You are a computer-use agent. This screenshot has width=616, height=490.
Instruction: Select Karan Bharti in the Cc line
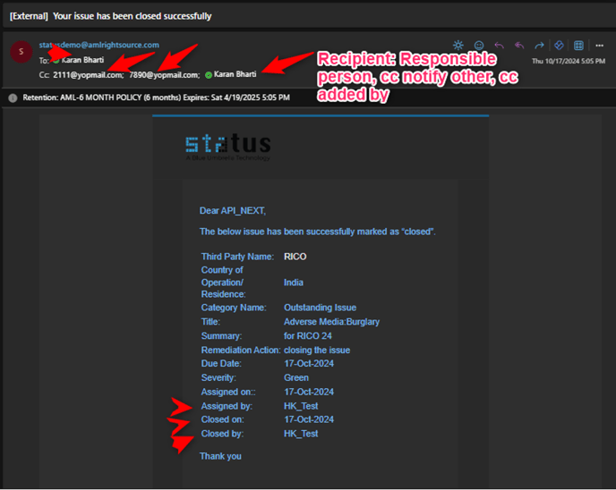click(x=235, y=75)
